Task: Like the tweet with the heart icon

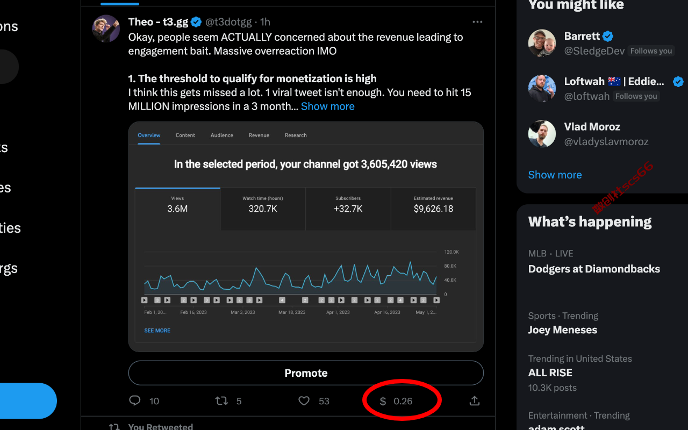Action: point(304,401)
